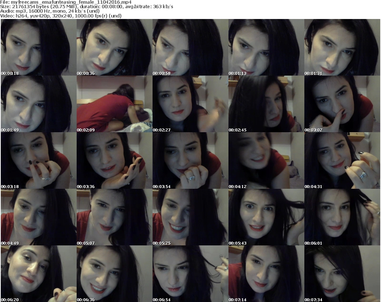Pick the frame stamped 00:03:36
The height and width of the screenshot is (302, 381).
tap(115, 160)
